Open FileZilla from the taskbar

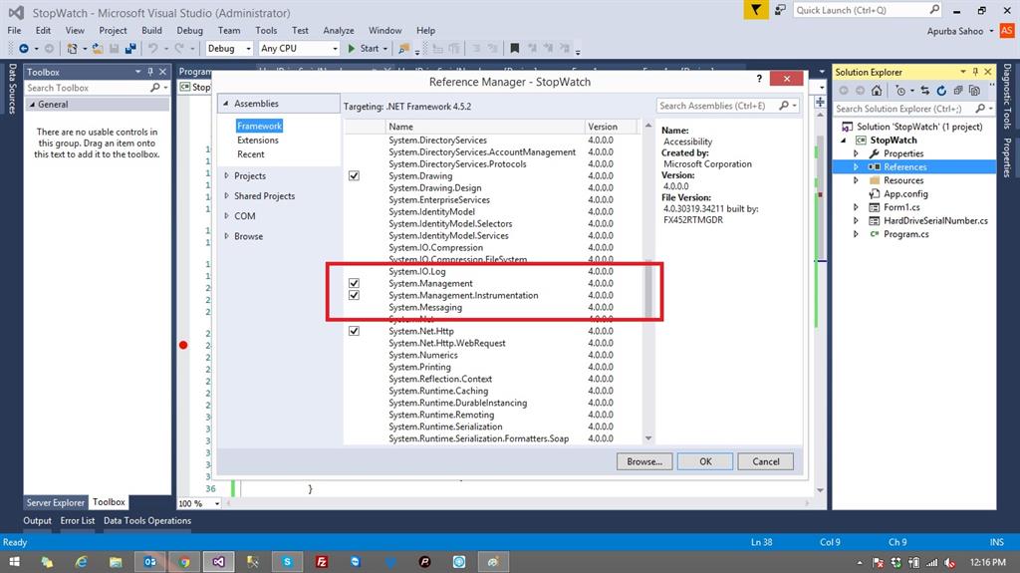pyautogui.click(x=322, y=562)
